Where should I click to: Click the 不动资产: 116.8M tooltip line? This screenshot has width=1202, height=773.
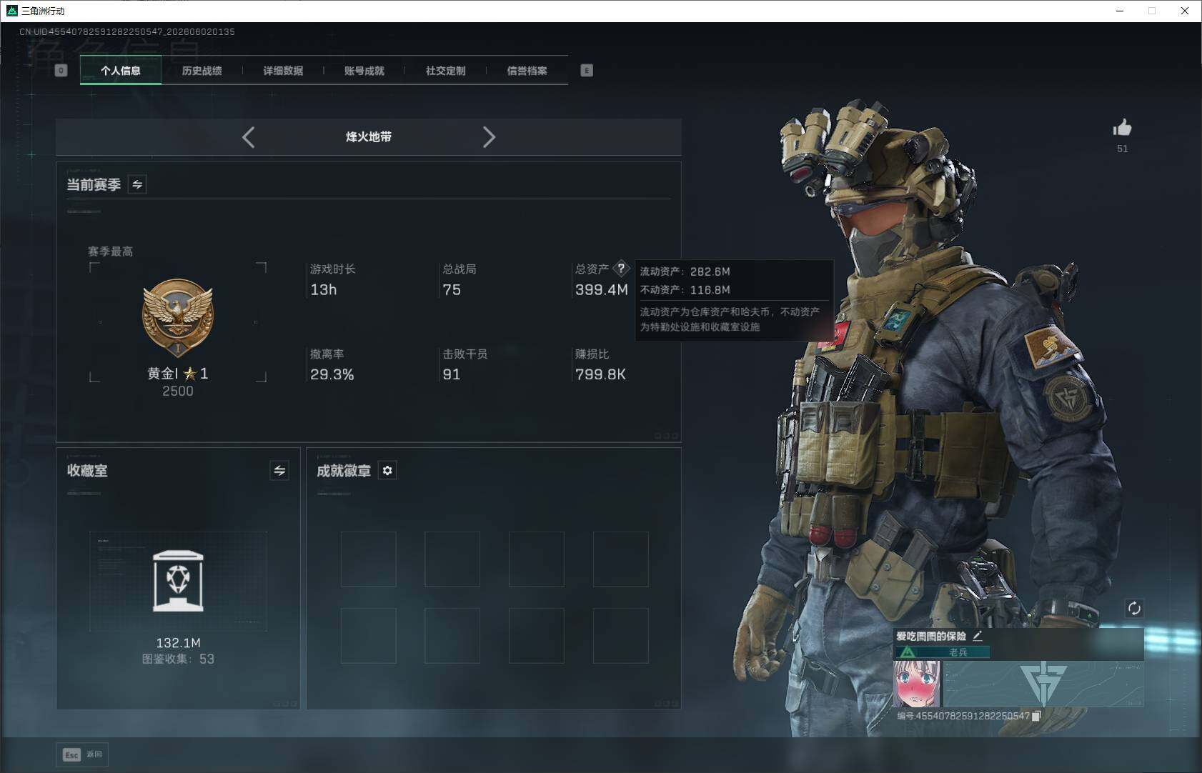tap(685, 289)
